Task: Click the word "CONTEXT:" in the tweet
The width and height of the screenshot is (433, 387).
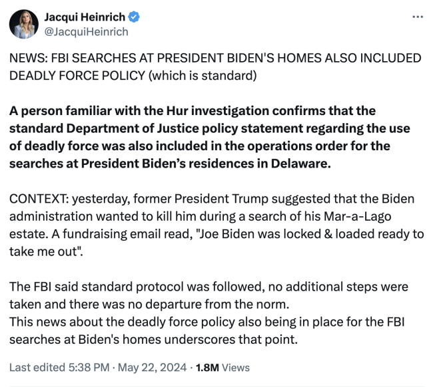Action: [39, 198]
